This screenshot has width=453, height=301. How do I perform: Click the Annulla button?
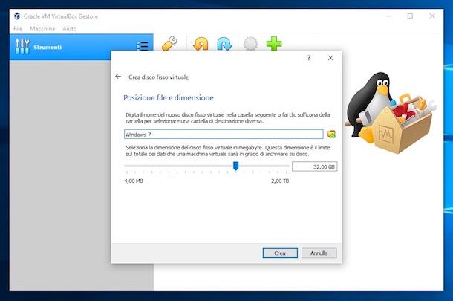[x=319, y=253]
